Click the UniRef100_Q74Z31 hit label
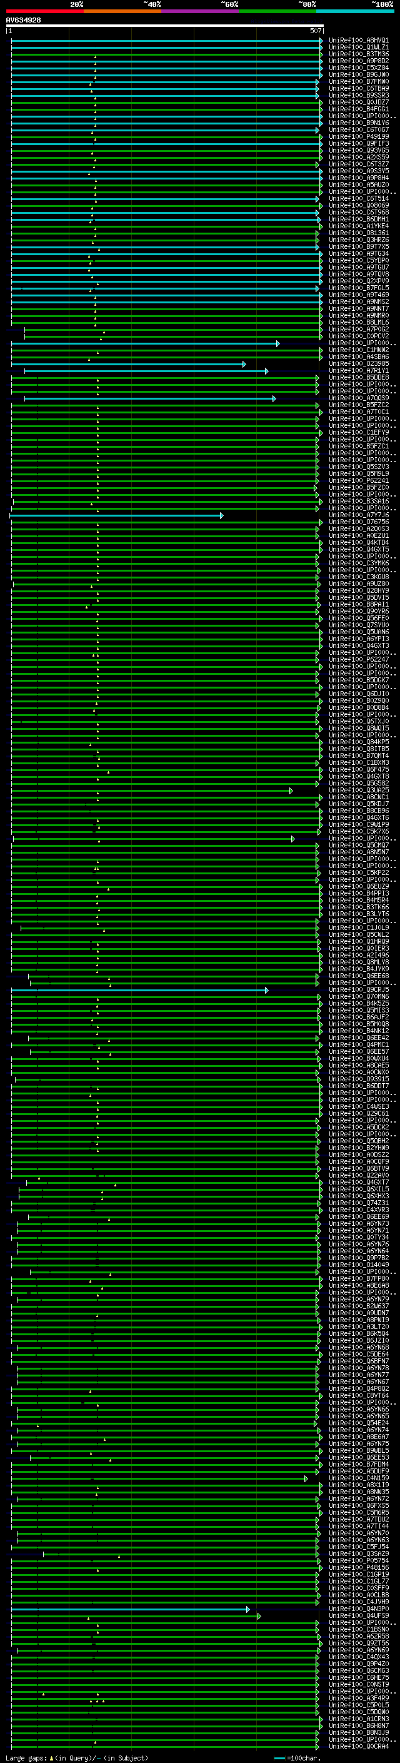This screenshot has height=1763, width=400. [x=358, y=1203]
